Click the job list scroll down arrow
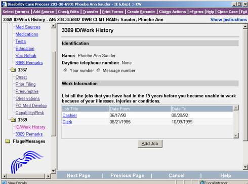The width and height of the screenshot is (248, 184). (236, 135)
